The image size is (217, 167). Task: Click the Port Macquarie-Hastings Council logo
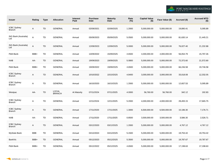point(189,9)
